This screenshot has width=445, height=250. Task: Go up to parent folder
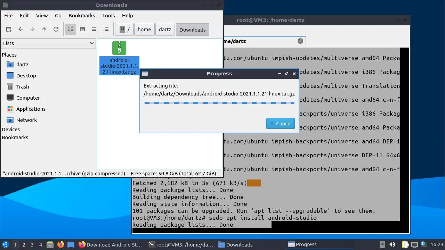[x=44, y=30]
